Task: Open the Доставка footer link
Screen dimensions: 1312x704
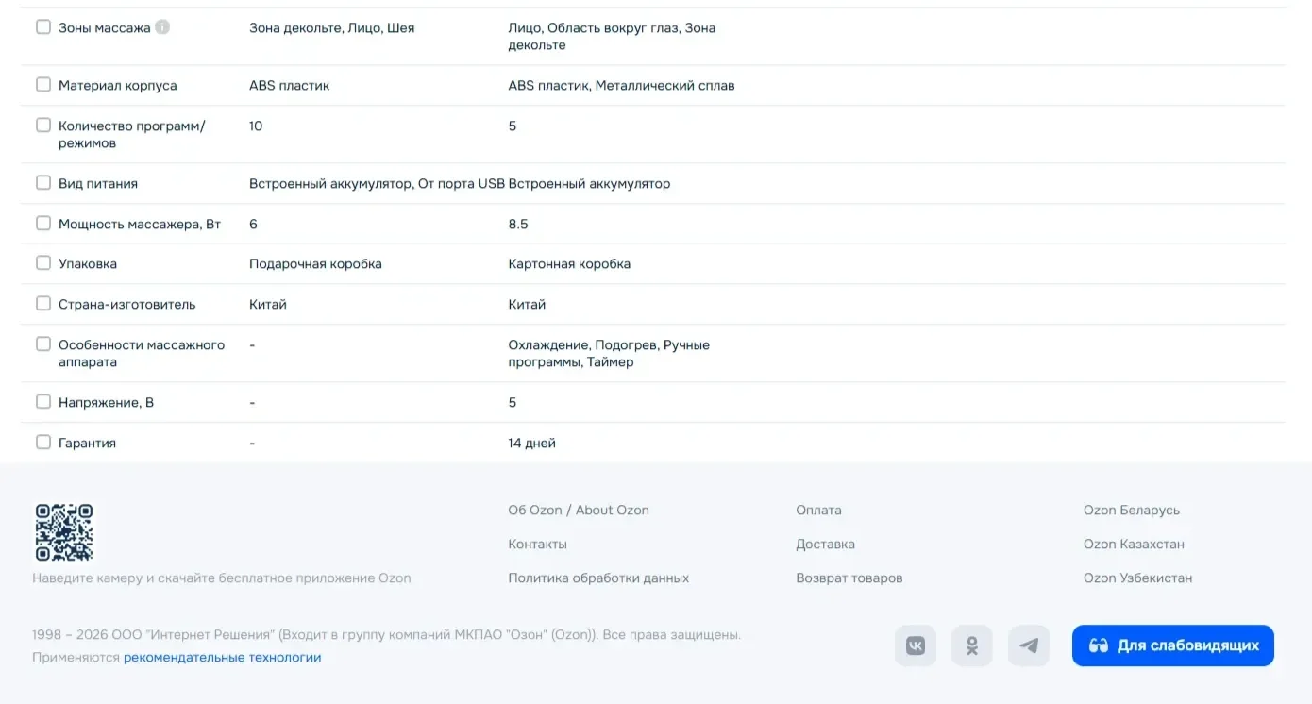Action: 826,544
